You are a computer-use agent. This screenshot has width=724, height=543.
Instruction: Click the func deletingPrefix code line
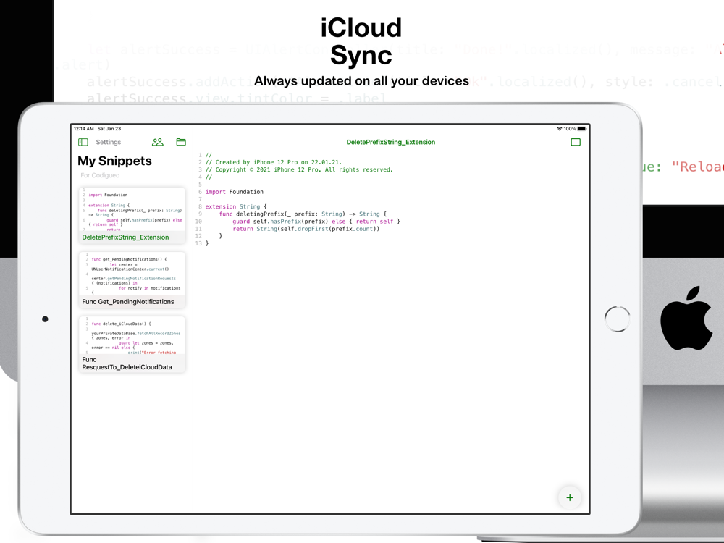pos(303,214)
